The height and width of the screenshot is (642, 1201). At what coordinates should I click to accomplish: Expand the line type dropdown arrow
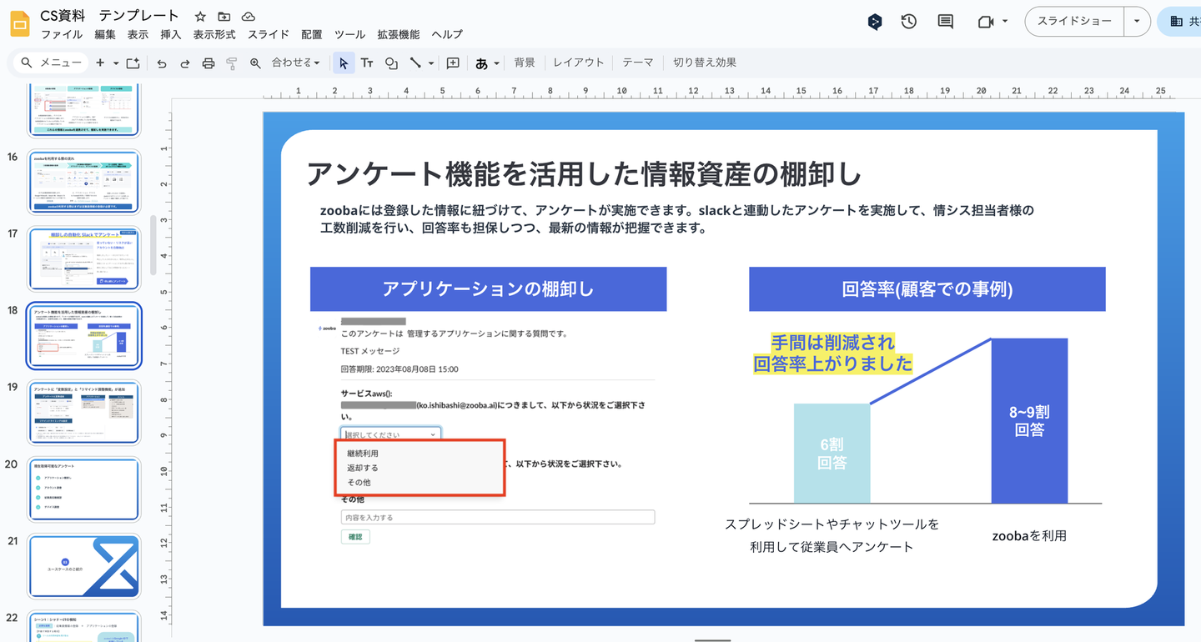pos(430,63)
